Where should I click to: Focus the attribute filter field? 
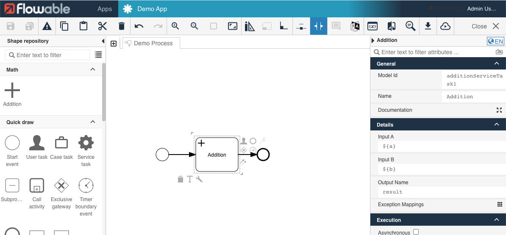click(432, 52)
